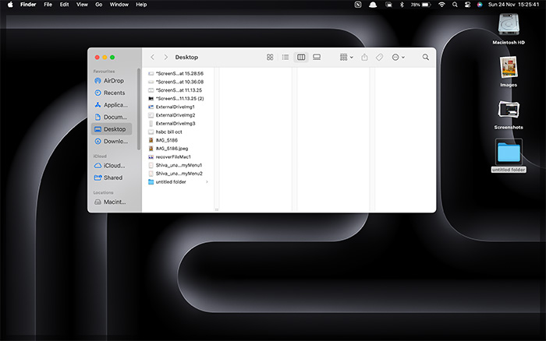Open the Finder menu
The height and width of the screenshot is (341, 546).
(x=28, y=5)
